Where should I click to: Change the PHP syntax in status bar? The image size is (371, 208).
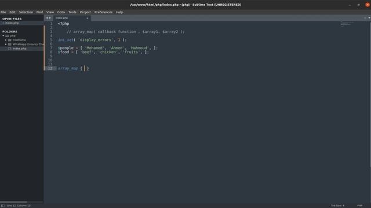pos(359,206)
